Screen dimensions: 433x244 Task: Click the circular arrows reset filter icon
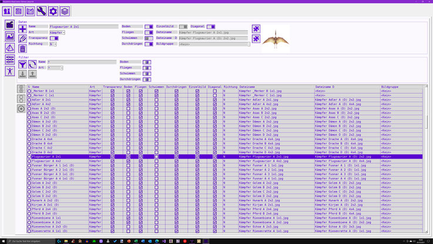(x=32, y=64)
